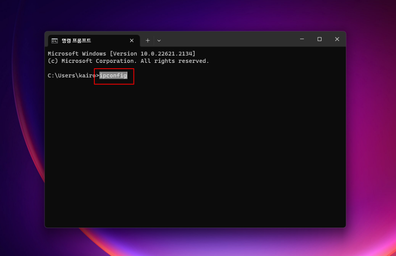
Task: Close the terminal window
Action: 337,39
